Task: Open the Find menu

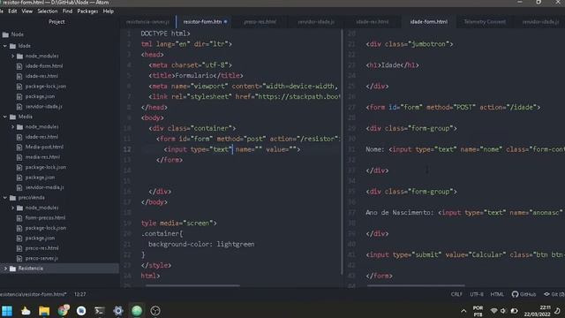Action: click(x=67, y=11)
